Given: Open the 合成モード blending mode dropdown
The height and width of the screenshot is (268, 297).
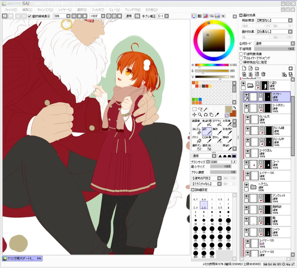Looking at the screenshot, I should [x=274, y=43].
